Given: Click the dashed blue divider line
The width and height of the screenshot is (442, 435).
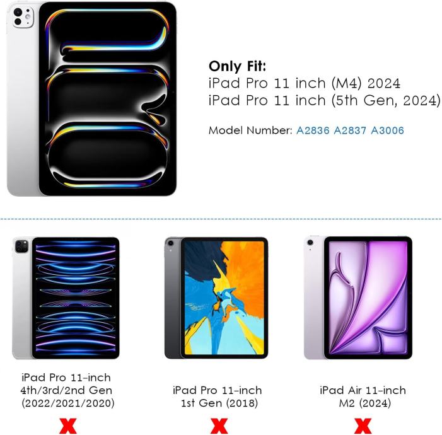Looking at the screenshot, I should 221,219.
